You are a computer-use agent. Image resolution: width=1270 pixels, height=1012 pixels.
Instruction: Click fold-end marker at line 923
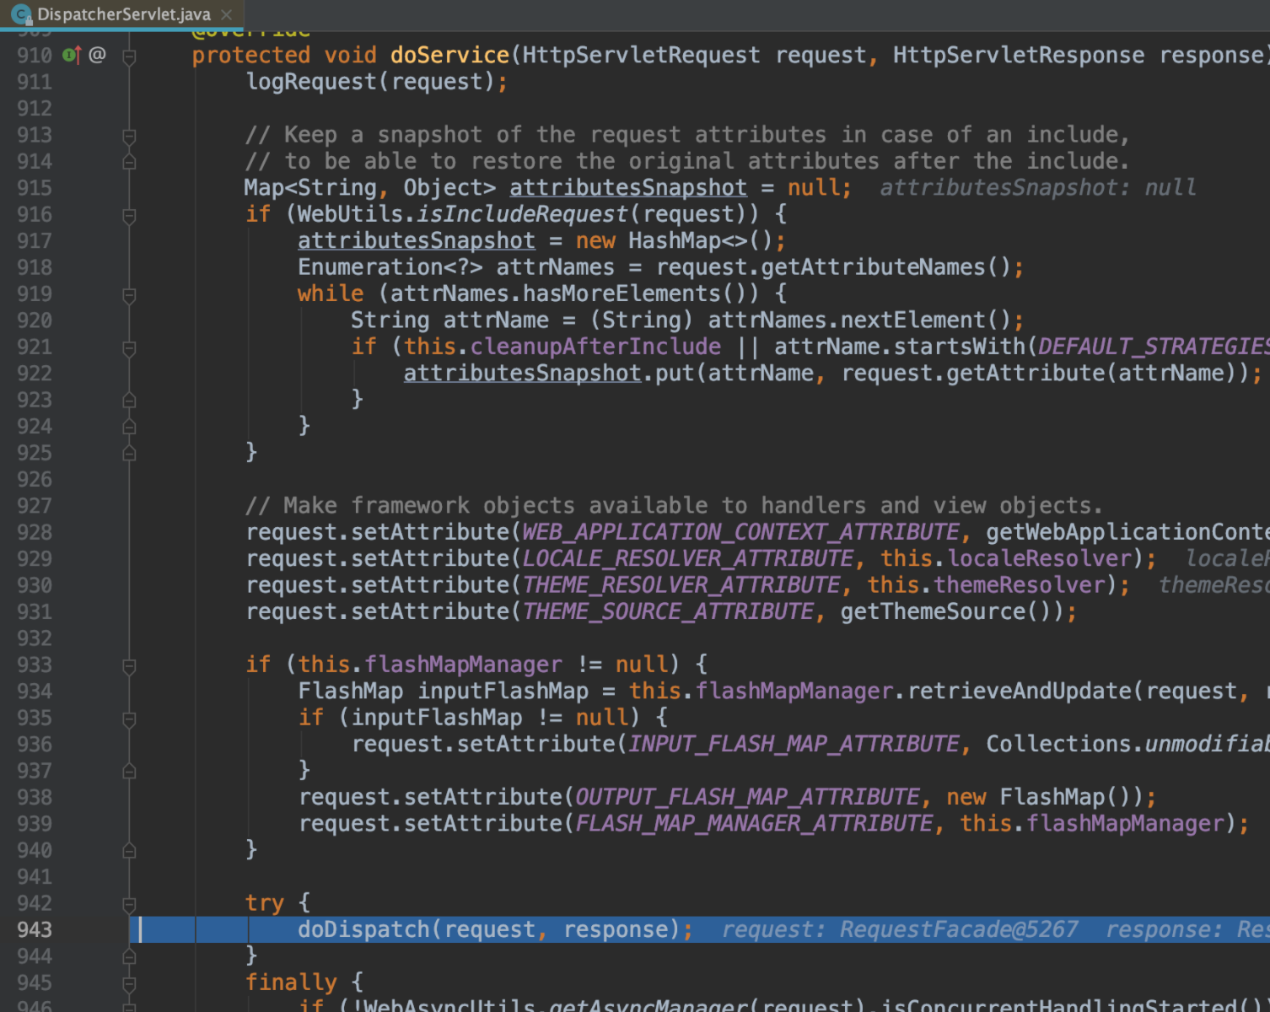click(x=129, y=401)
